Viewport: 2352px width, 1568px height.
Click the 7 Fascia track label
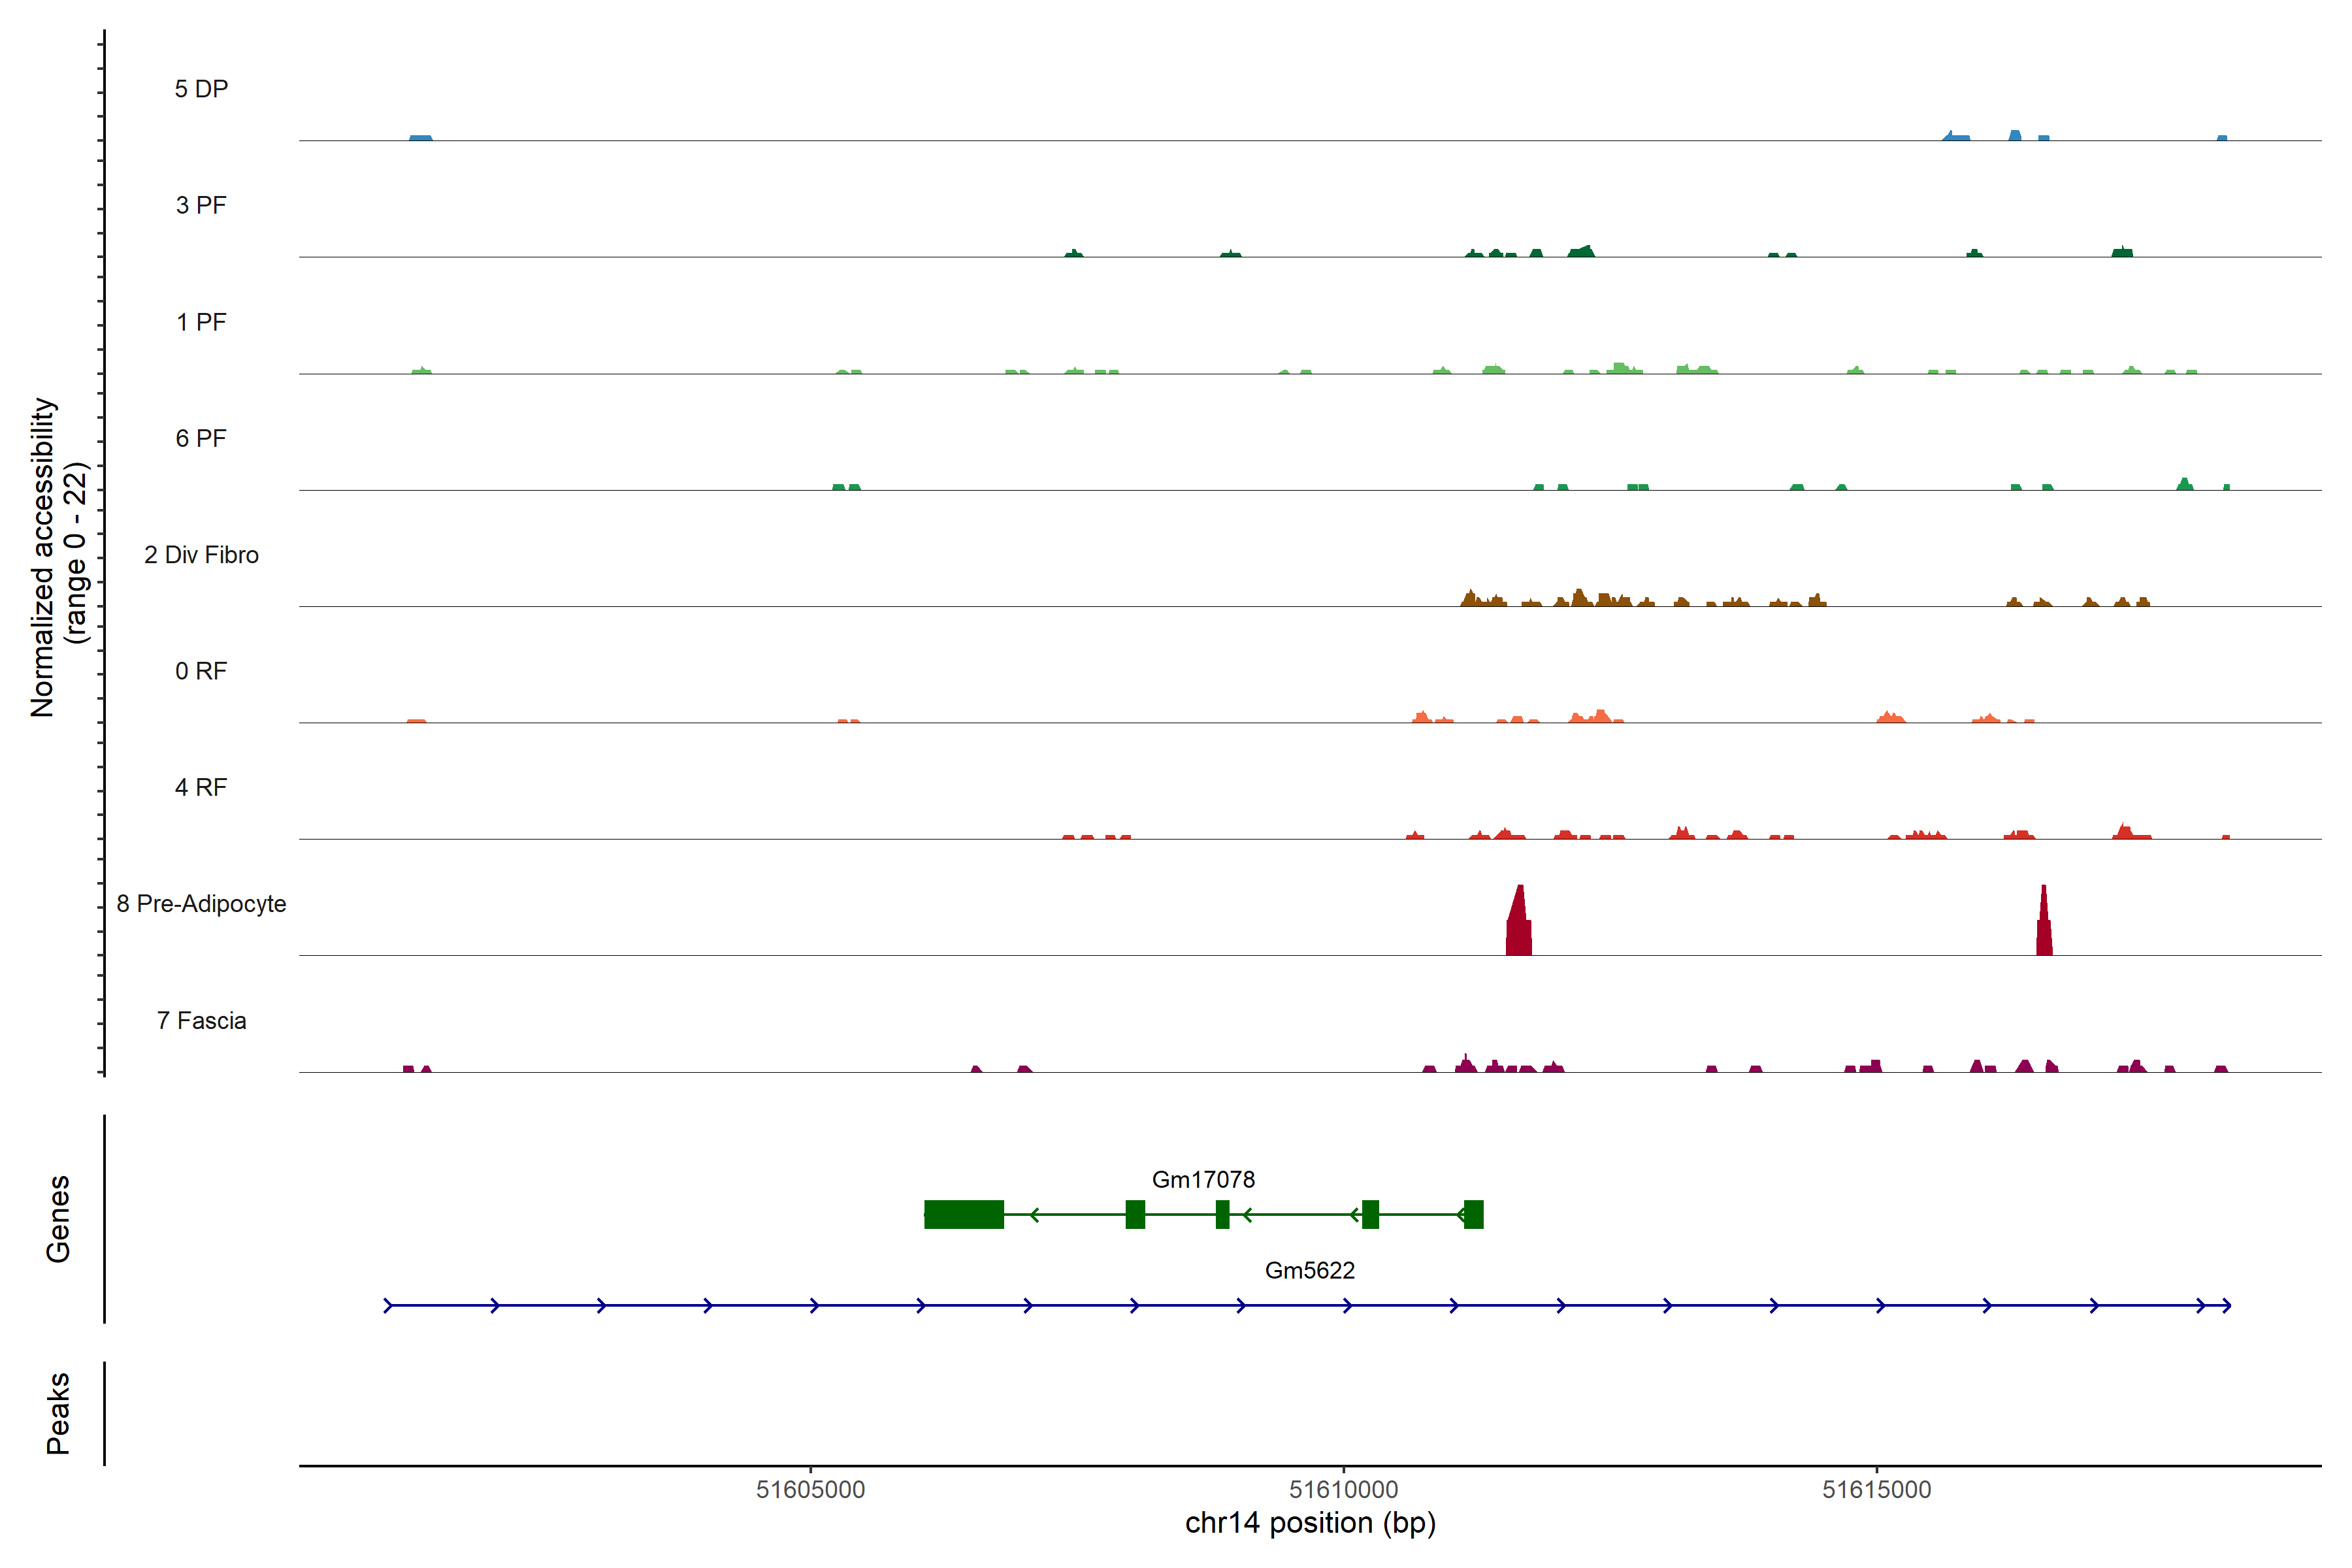pos(201,1021)
